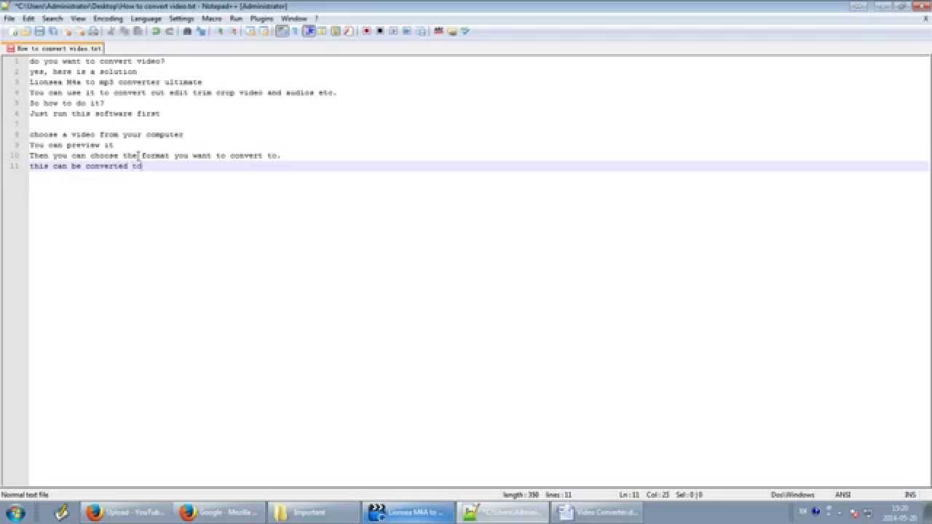Click the Print toolbar icon
This screenshot has height=524, width=932.
[x=94, y=31]
